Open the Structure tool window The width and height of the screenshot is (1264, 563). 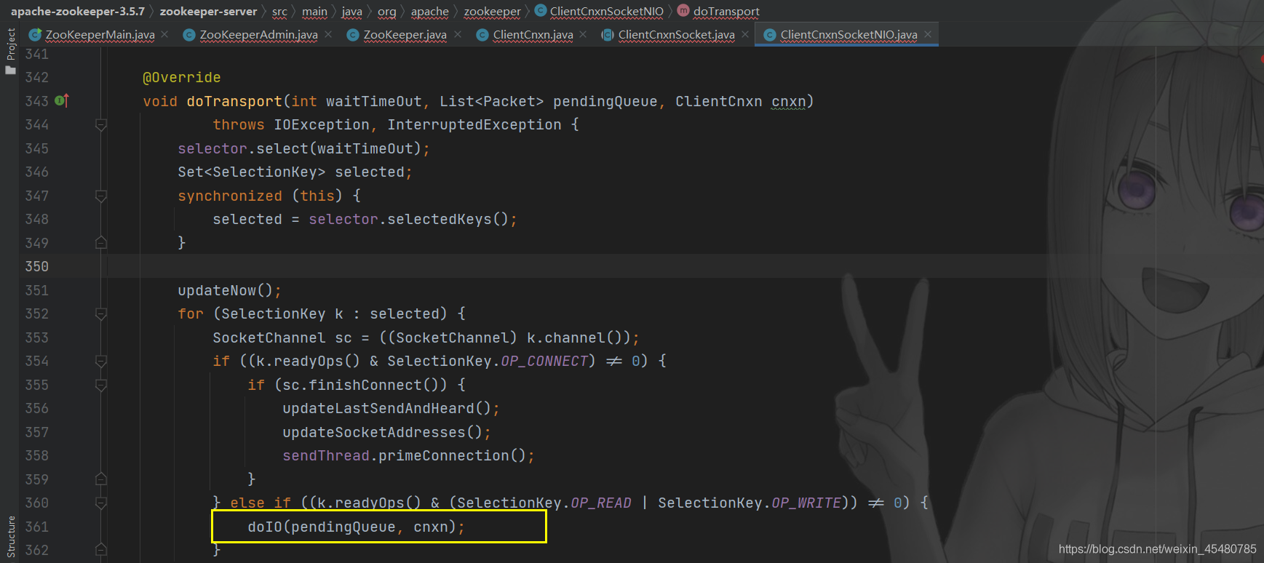(10, 537)
